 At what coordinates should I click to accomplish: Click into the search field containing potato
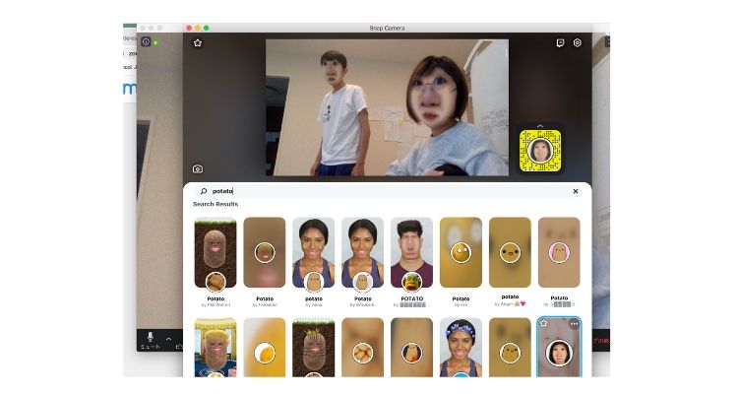[x=388, y=191]
